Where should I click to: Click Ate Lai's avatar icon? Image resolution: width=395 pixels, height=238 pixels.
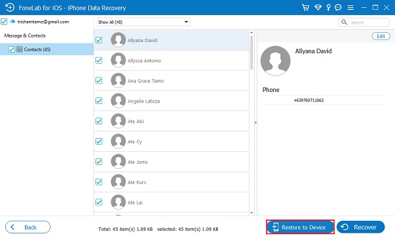coord(118,202)
